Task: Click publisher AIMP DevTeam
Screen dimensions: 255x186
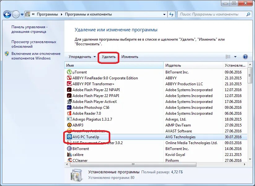Action: coord(178,125)
